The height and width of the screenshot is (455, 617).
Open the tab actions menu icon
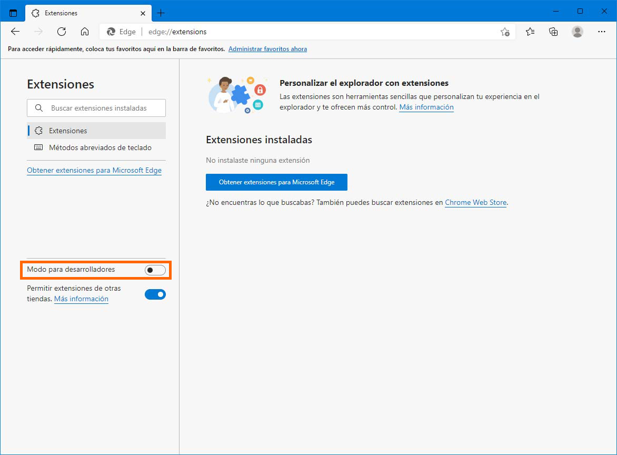point(13,13)
